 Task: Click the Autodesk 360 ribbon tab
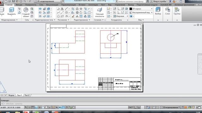coord(166,5)
